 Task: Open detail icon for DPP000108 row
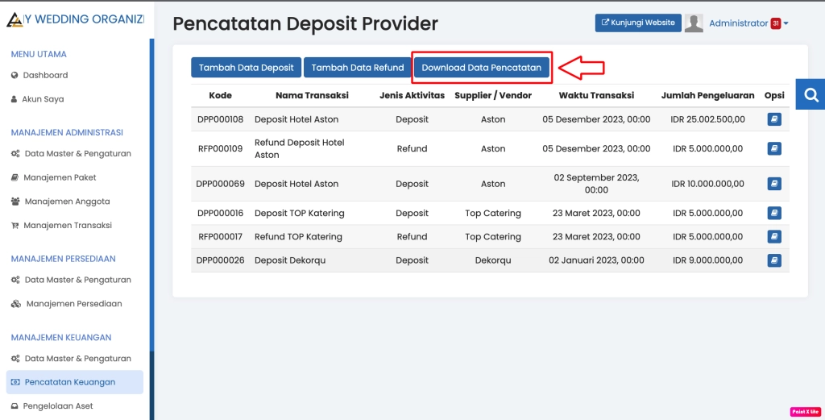click(773, 119)
